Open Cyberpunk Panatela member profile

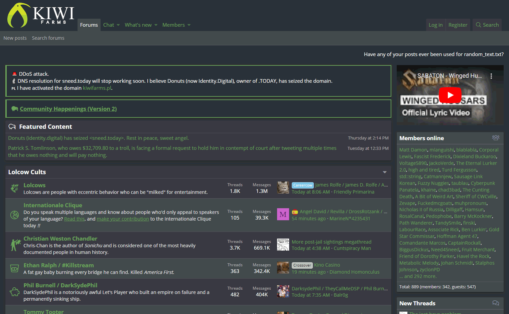pyautogui.click(x=447, y=187)
